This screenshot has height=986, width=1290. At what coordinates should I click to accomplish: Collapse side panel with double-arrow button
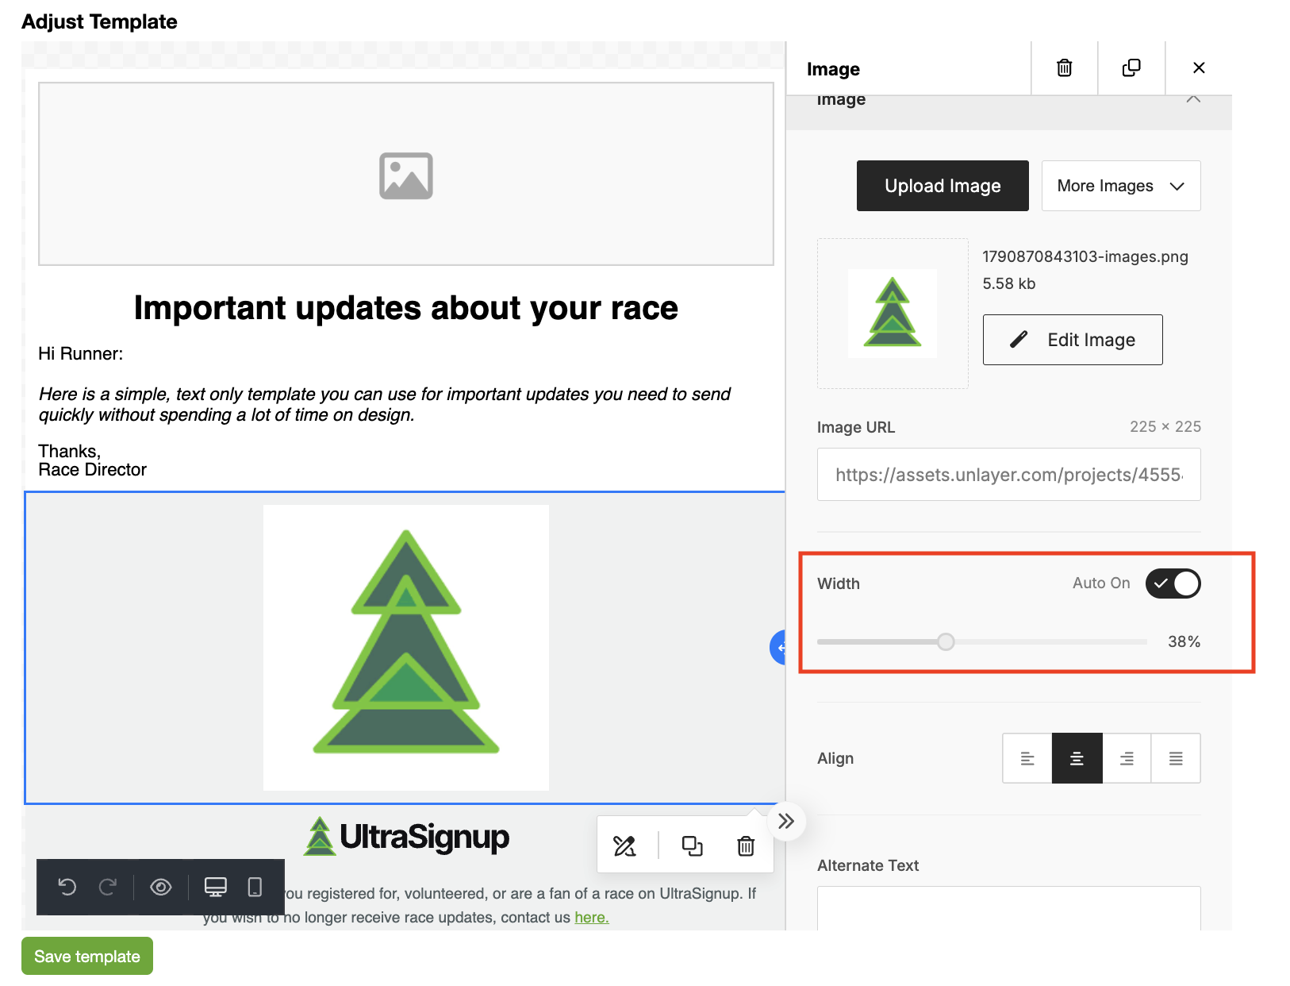tap(786, 821)
